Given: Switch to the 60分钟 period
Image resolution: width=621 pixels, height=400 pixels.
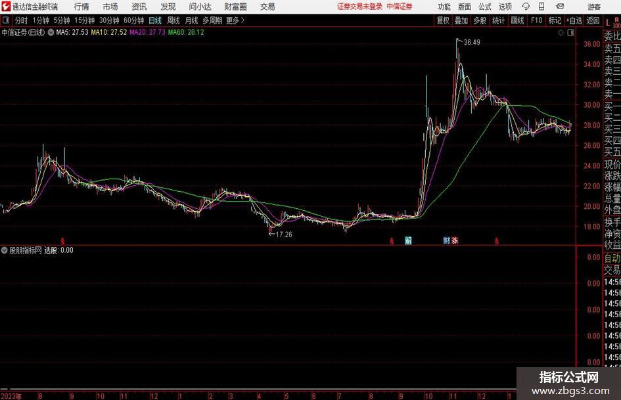Looking at the screenshot, I should (134, 20).
